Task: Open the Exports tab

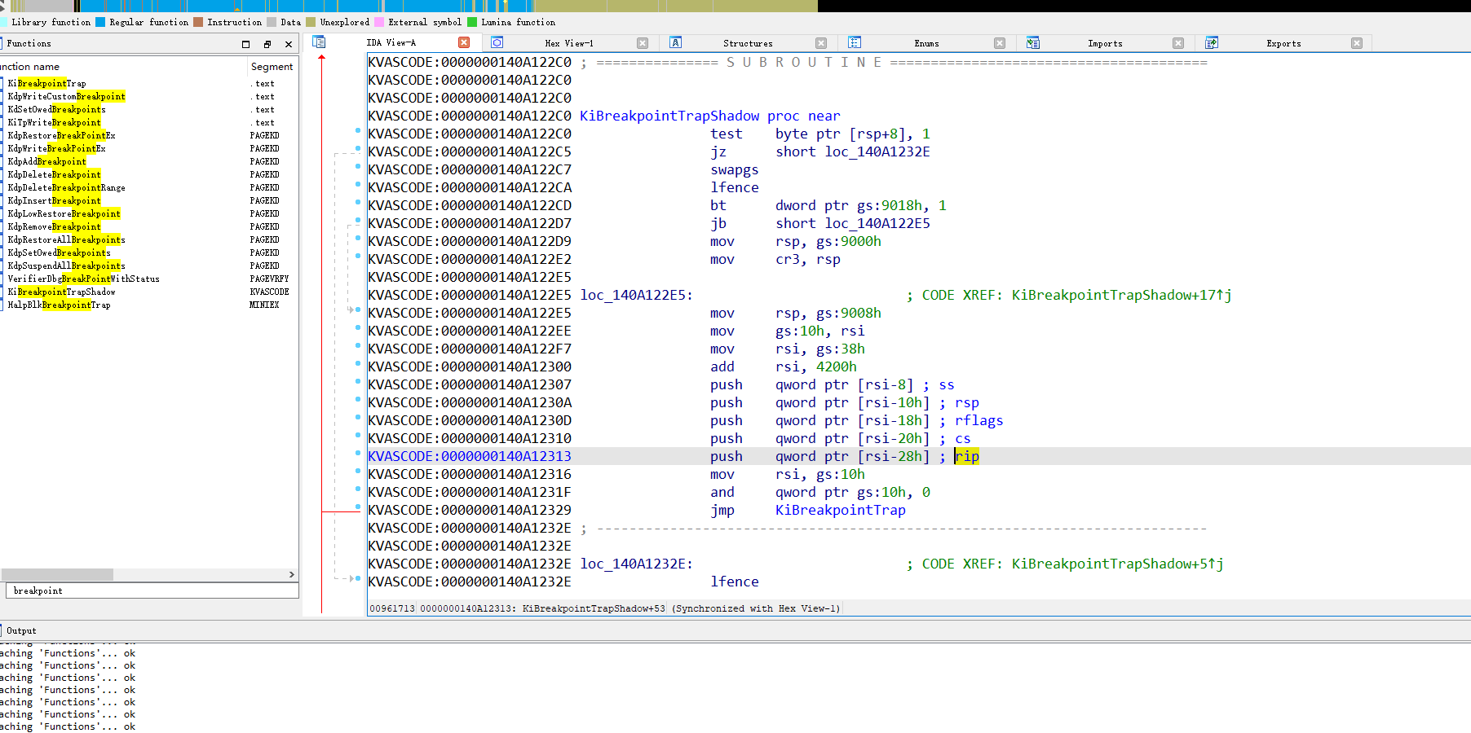Action: coord(1283,43)
